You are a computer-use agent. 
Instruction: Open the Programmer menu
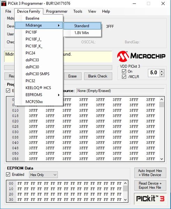point(57,11)
